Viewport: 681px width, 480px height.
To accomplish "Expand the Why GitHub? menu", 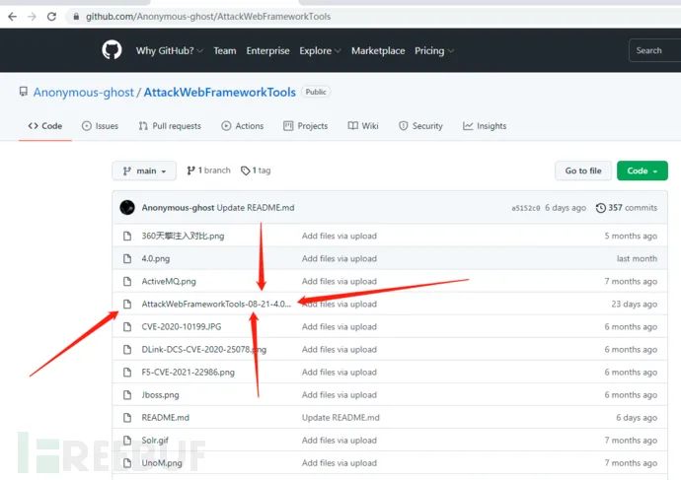I will tap(170, 50).
